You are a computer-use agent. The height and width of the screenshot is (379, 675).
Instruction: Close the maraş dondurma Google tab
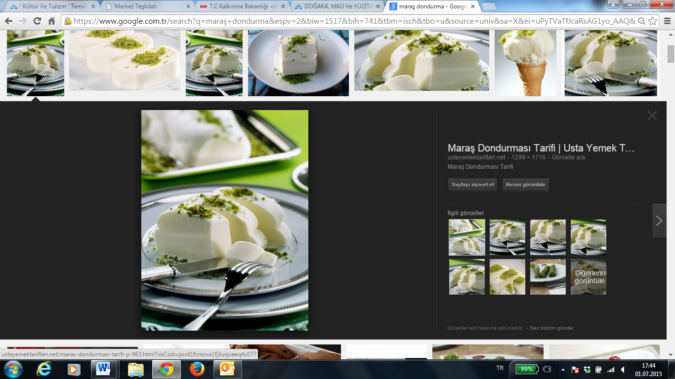[473, 6]
